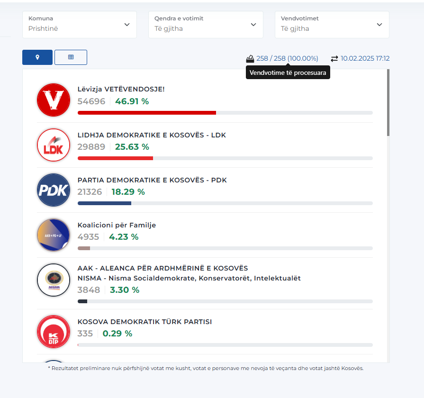Click the Vetëvendosje red V logo
Image resolution: width=424 pixels, height=398 pixels.
54,100
